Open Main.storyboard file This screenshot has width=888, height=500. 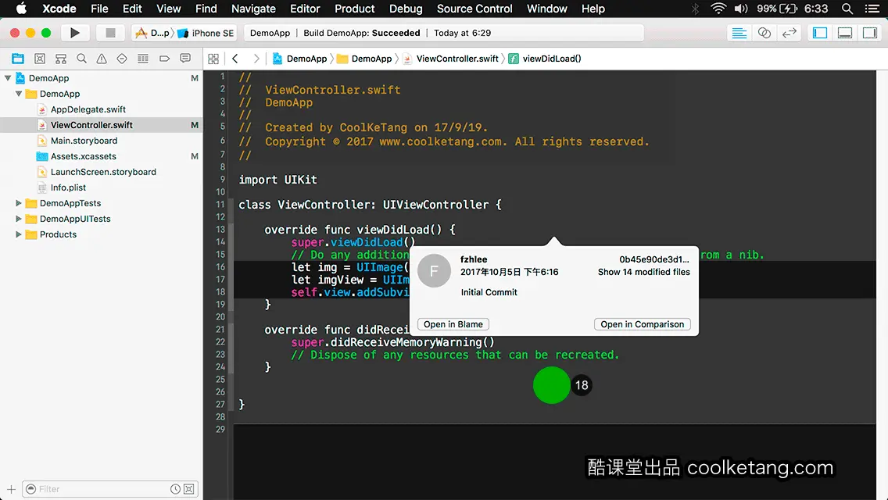84,141
